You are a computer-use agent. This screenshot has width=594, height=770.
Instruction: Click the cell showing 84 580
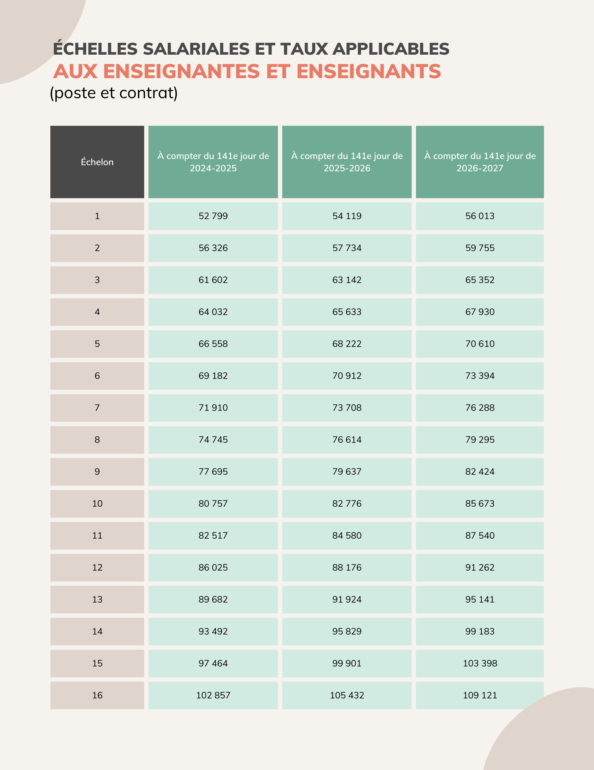(x=347, y=536)
